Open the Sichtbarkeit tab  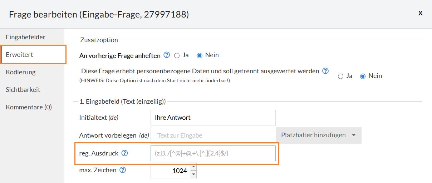click(23, 90)
